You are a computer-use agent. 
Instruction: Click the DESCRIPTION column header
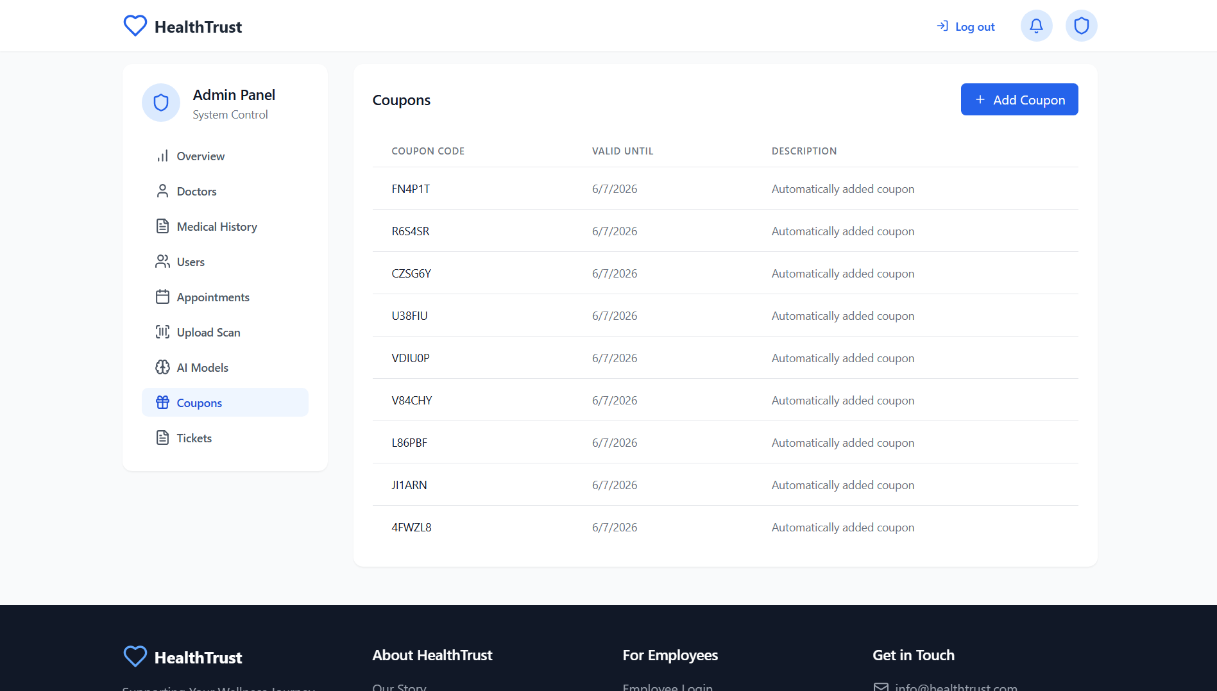804,151
